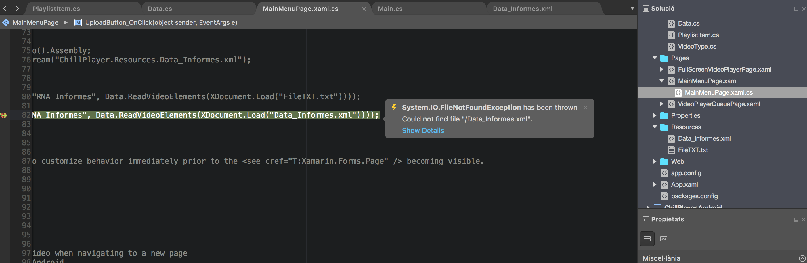Select PlaylistItem.cs in solution tree
807x263 pixels.
(x=698, y=35)
